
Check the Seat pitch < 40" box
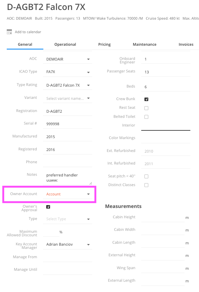tap(146, 176)
